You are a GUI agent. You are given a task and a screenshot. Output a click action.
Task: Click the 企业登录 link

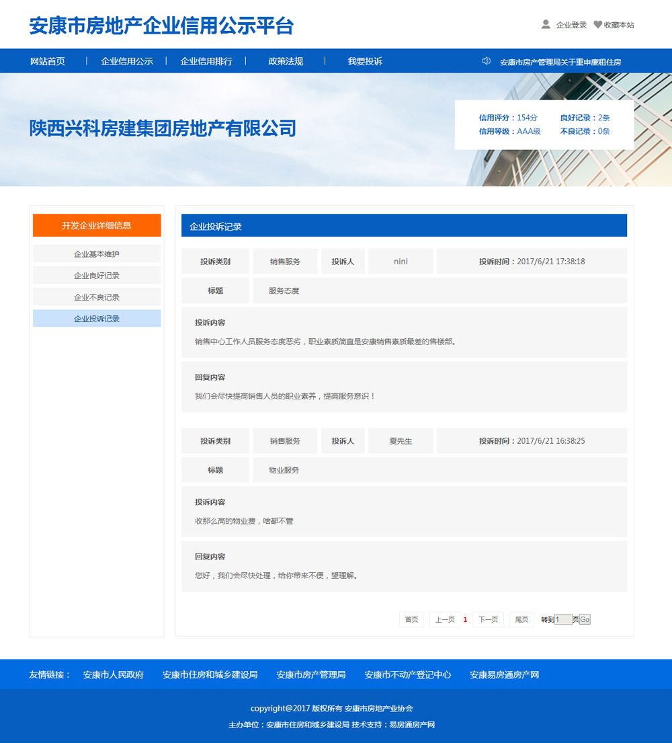[571, 25]
